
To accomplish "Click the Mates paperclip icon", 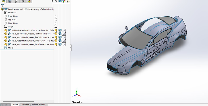I will point(5,48).
